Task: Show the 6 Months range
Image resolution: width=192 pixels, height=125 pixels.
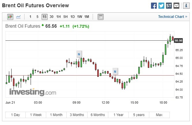Action: [98, 115]
